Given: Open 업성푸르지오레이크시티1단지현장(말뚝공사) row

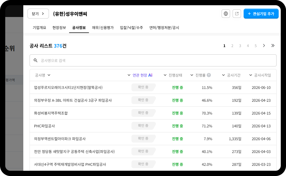Looking at the screenshot, I should pyautogui.click(x=153, y=88).
